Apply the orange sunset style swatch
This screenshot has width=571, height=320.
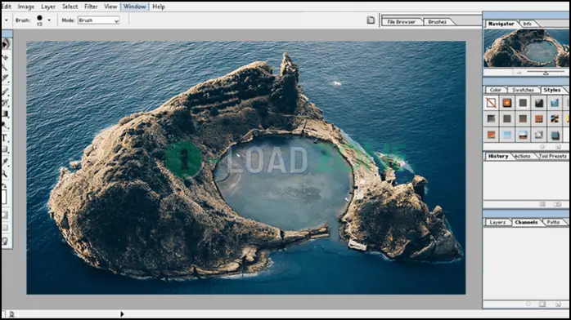491,136
